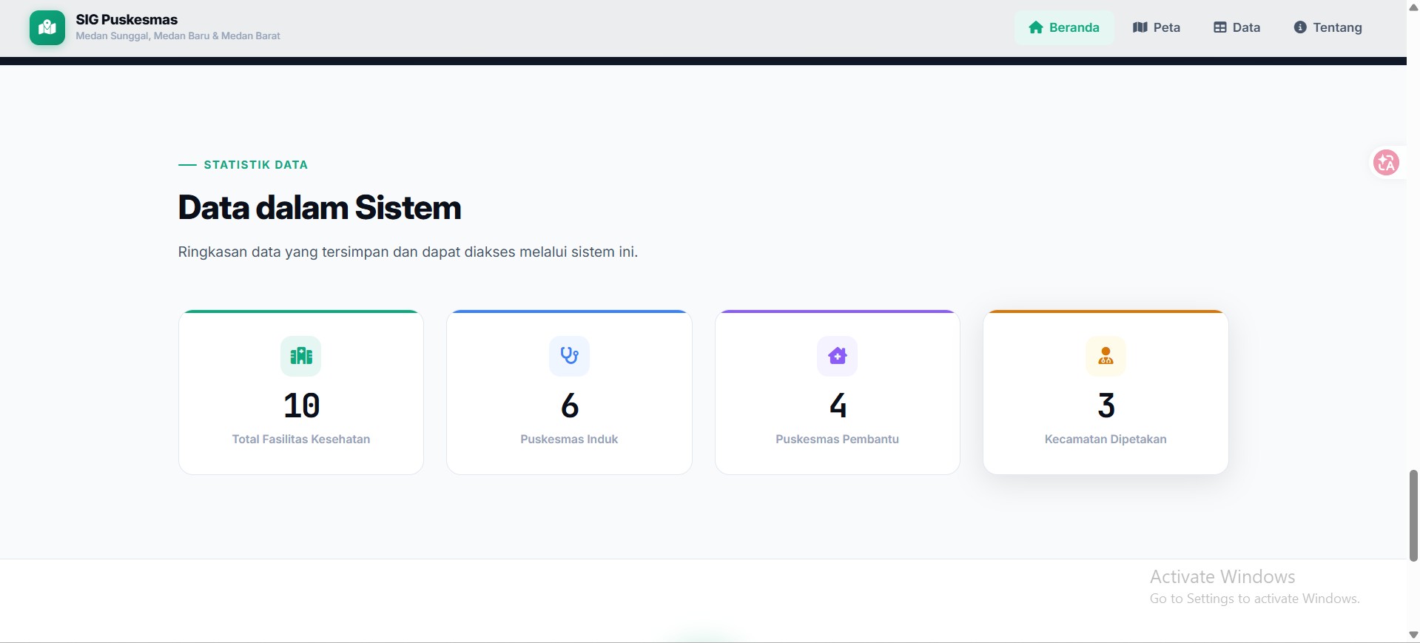Click the scrollbar down arrow

[x=1413, y=635]
